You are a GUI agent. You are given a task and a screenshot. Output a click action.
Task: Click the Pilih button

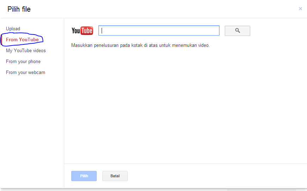tap(84, 176)
